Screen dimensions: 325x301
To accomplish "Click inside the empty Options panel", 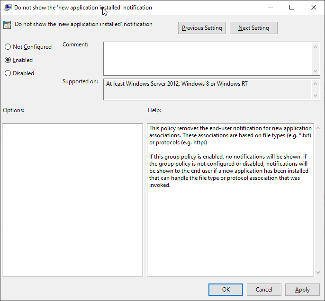I will point(72,200).
